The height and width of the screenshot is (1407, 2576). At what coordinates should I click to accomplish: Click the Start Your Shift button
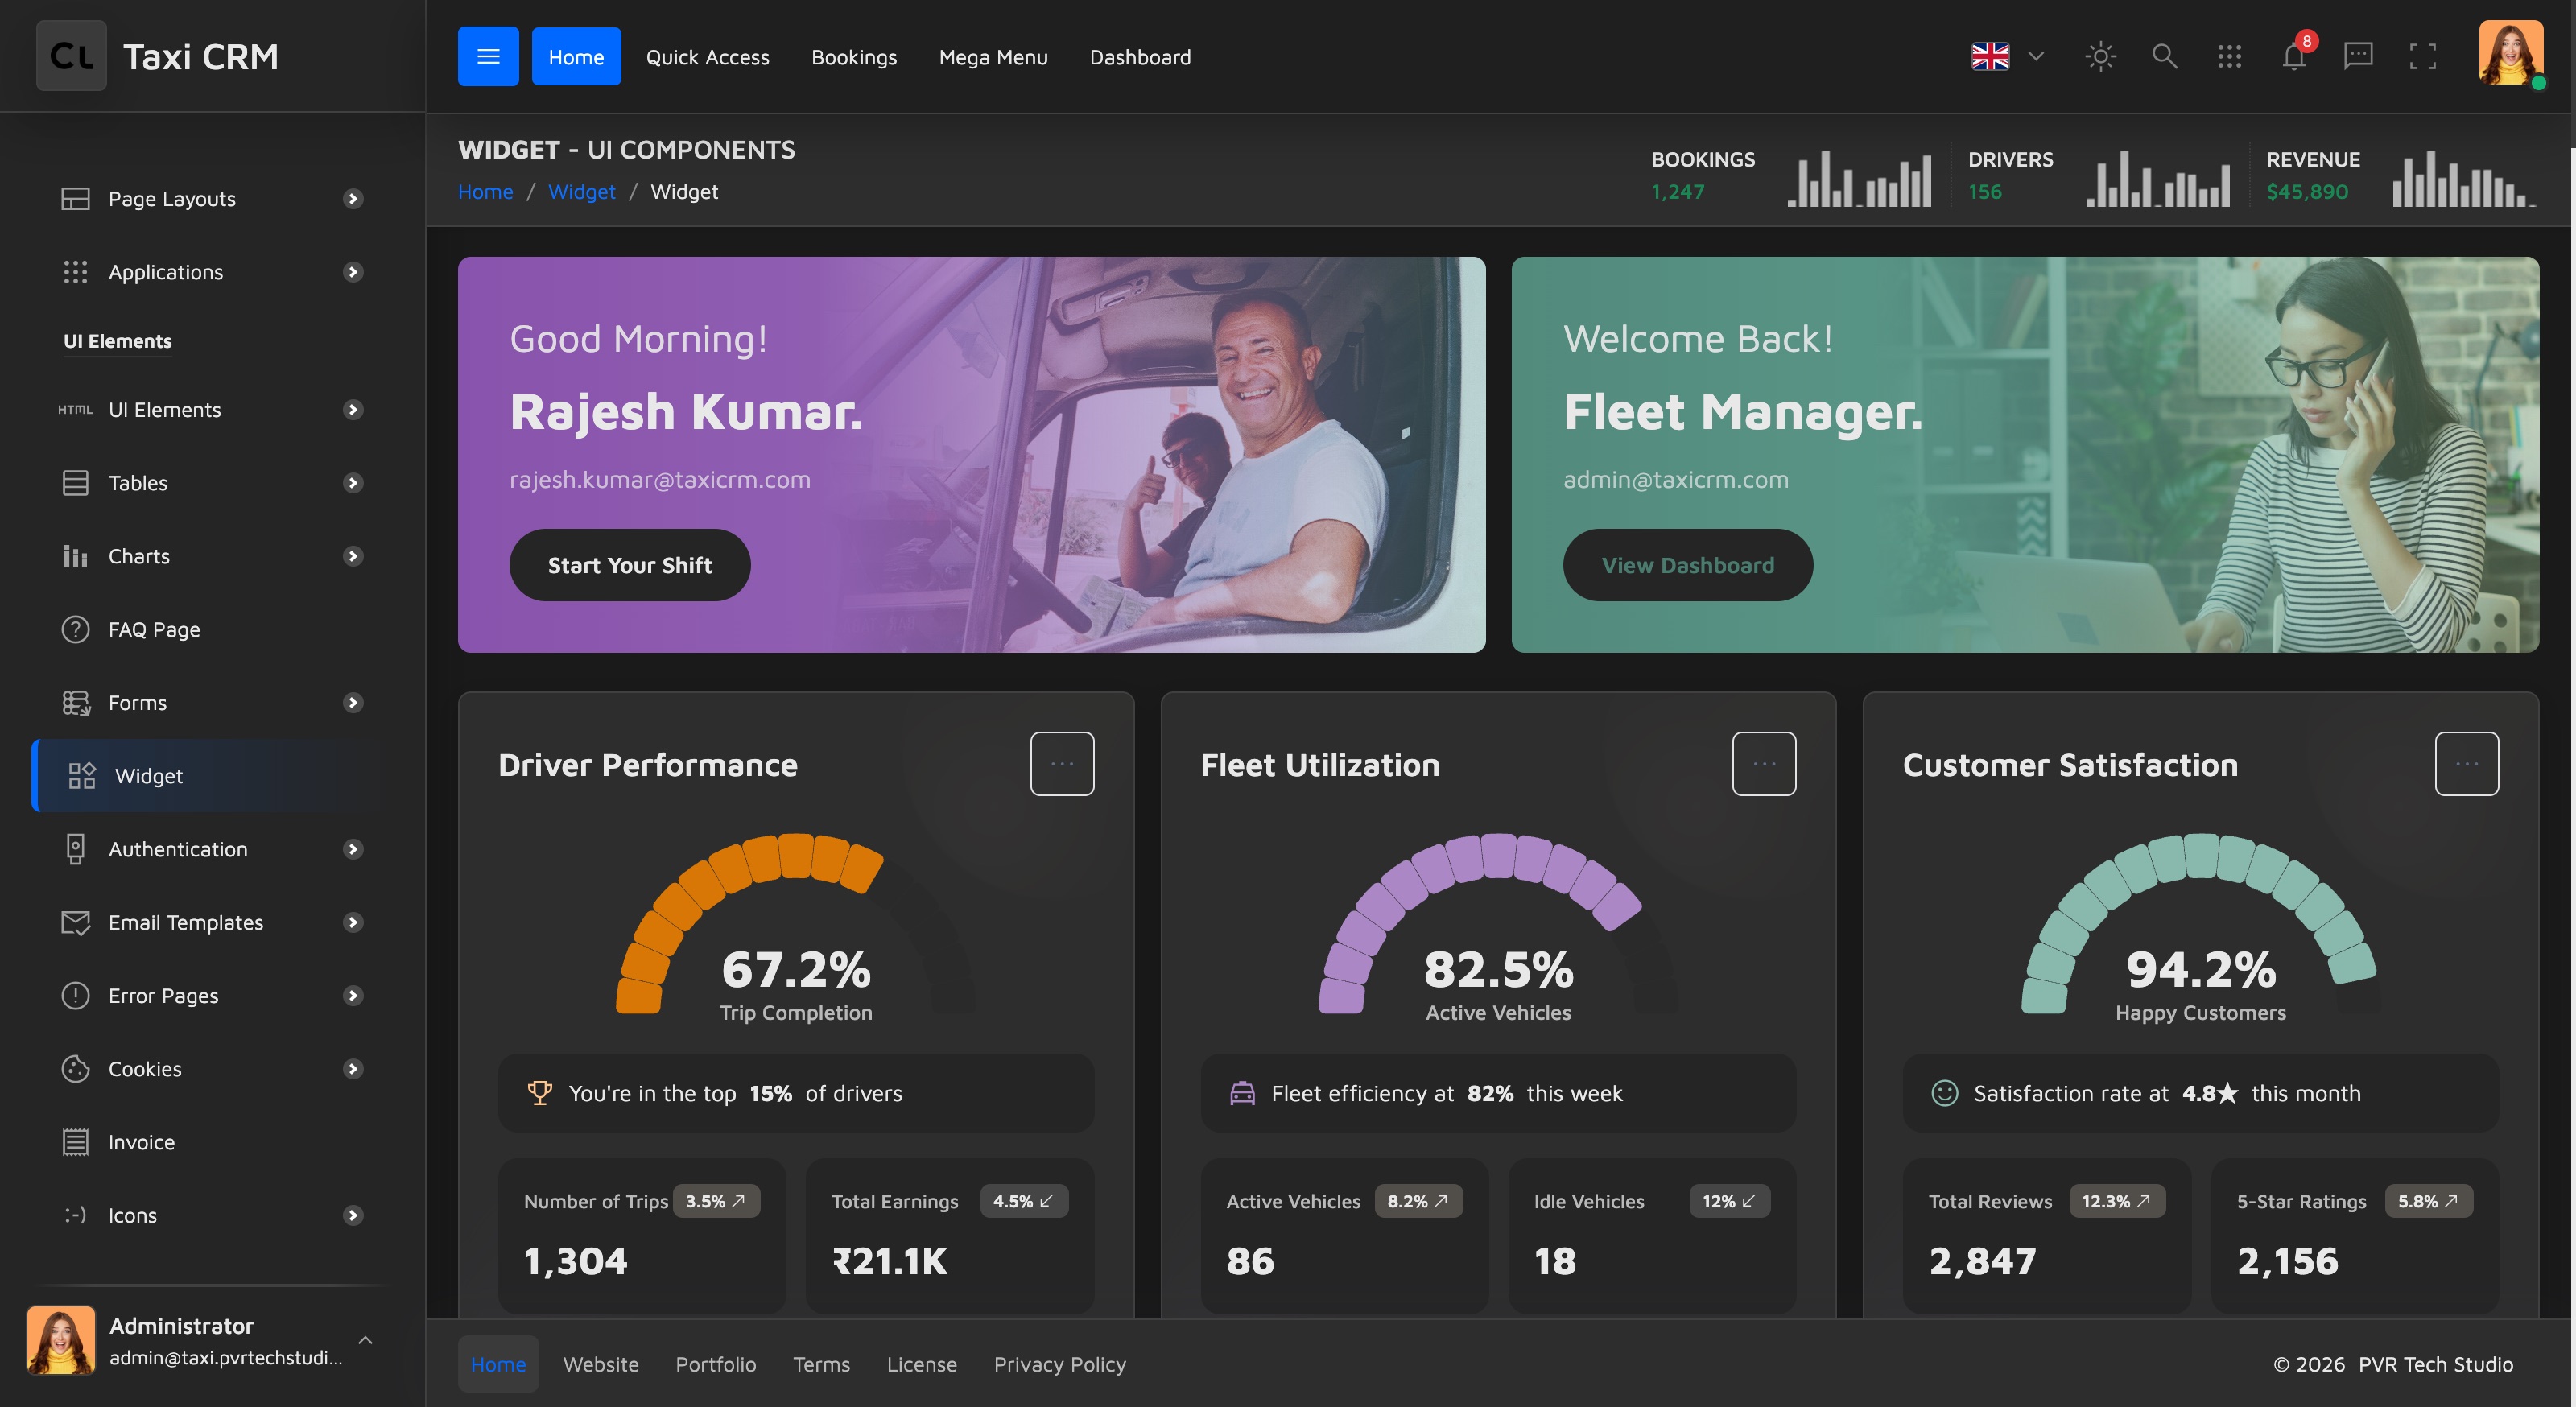click(630, 565)
